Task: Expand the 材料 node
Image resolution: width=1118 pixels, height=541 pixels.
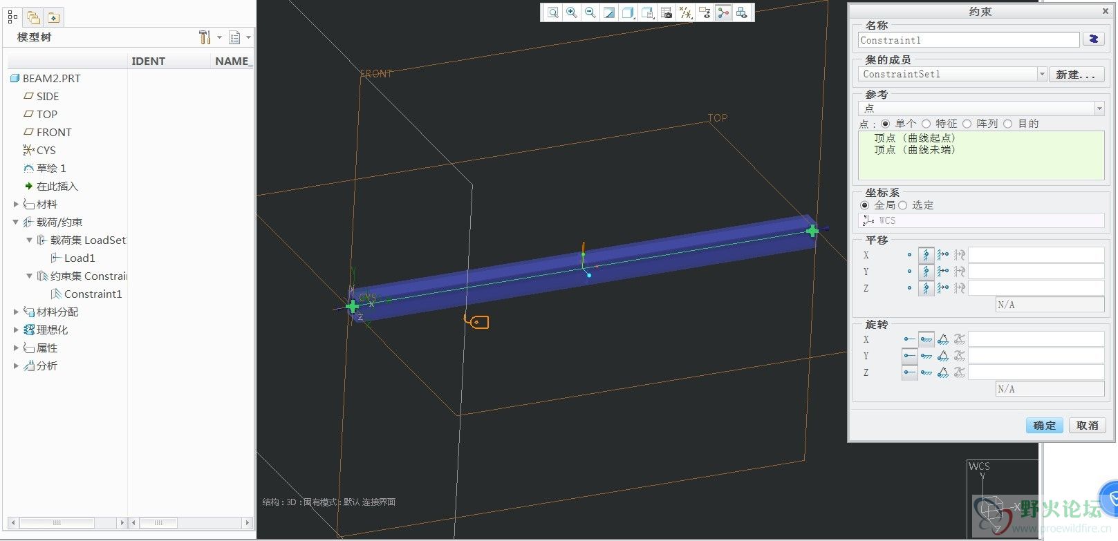Action: 16,204
